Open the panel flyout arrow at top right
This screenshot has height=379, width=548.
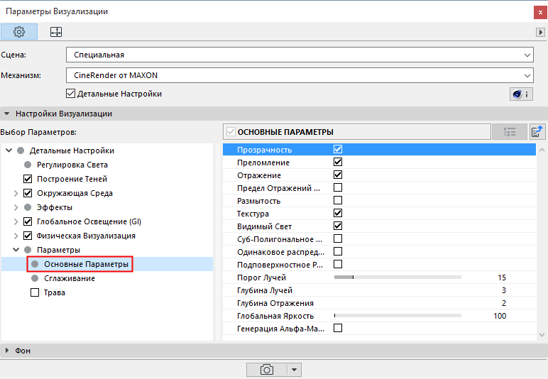(x=540, y=32)
